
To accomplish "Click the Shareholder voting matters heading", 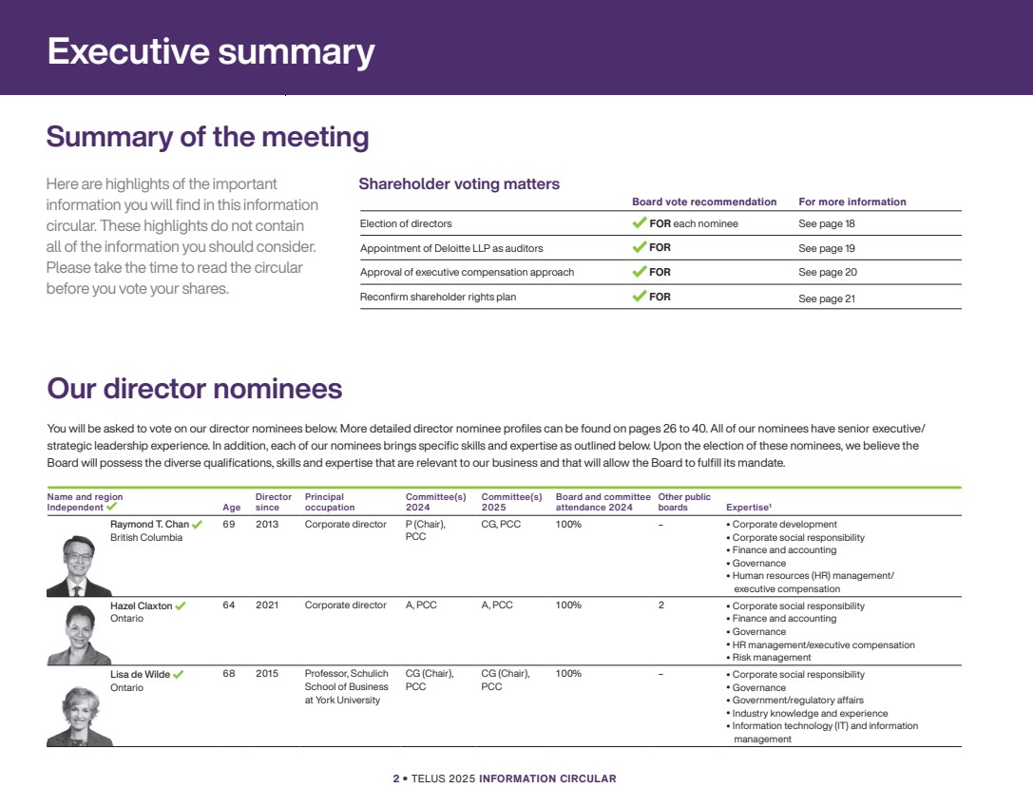I will tap(459, 184).
